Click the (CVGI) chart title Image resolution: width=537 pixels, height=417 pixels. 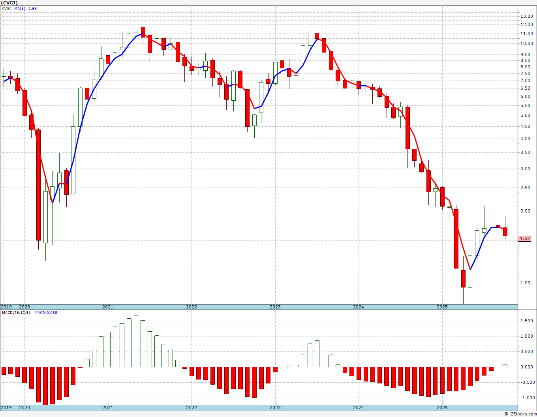click(x=9, y=3)
